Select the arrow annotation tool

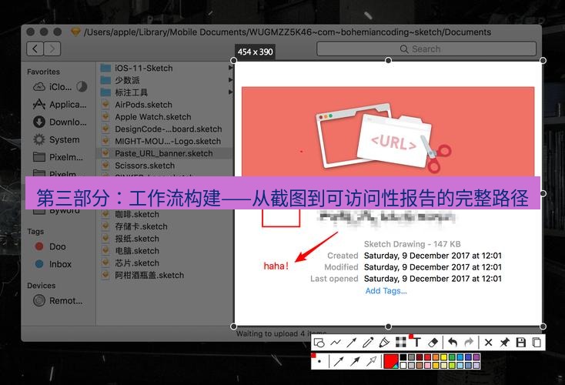tap(352, 343)
